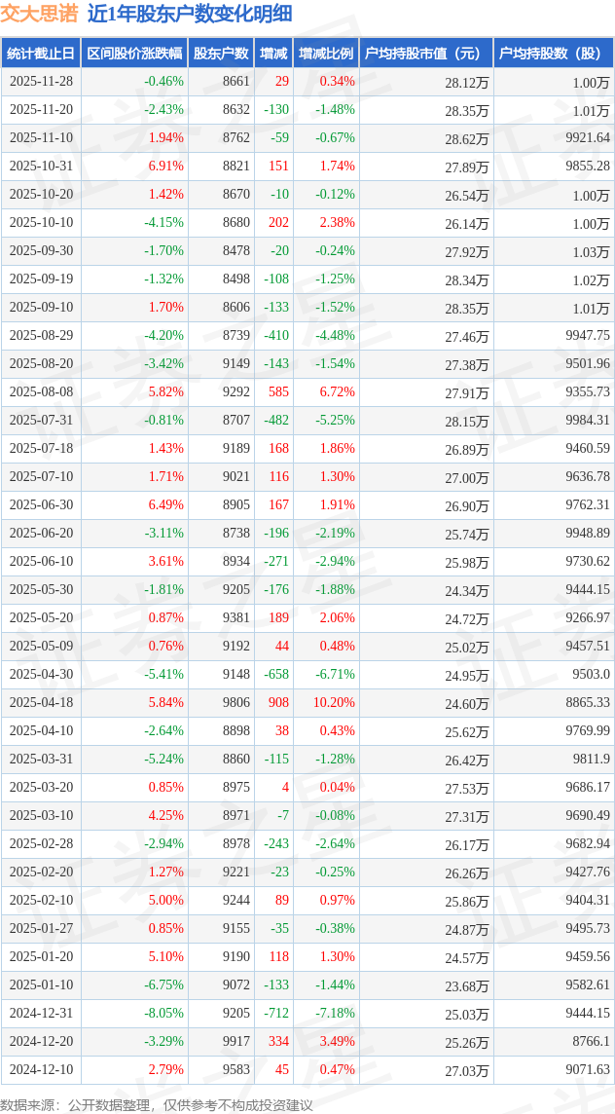Select the 2025-11-28 date cell
Viewport: 615px width, 1114px height.
coord(41,82)
